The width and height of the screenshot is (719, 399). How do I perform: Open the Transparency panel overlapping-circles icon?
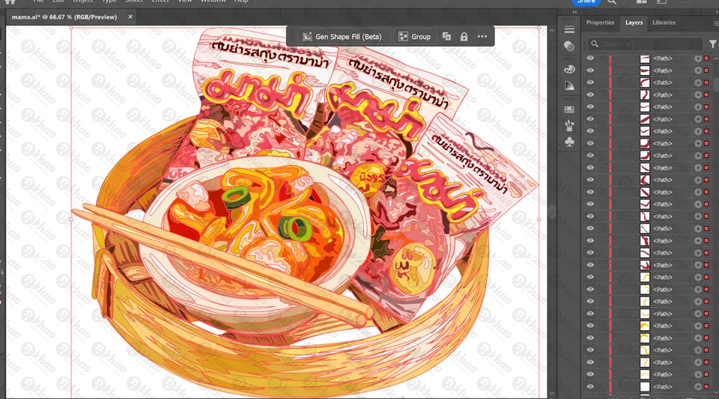pos(569,46)
